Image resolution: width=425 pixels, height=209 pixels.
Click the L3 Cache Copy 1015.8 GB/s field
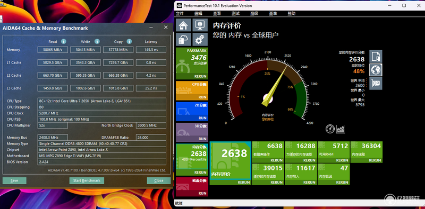(118, 88)
